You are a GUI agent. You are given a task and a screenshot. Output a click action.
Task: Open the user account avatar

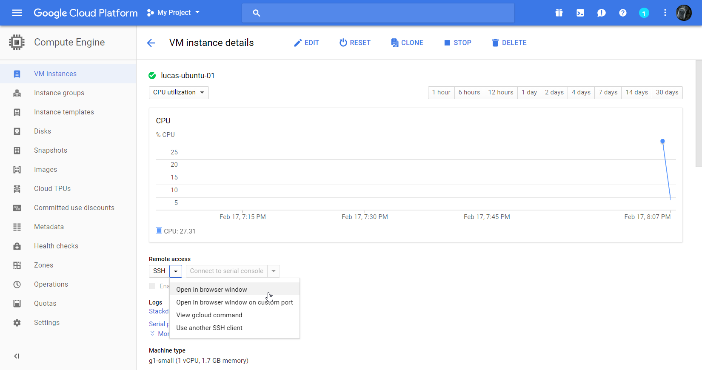(x=684, y=13)
